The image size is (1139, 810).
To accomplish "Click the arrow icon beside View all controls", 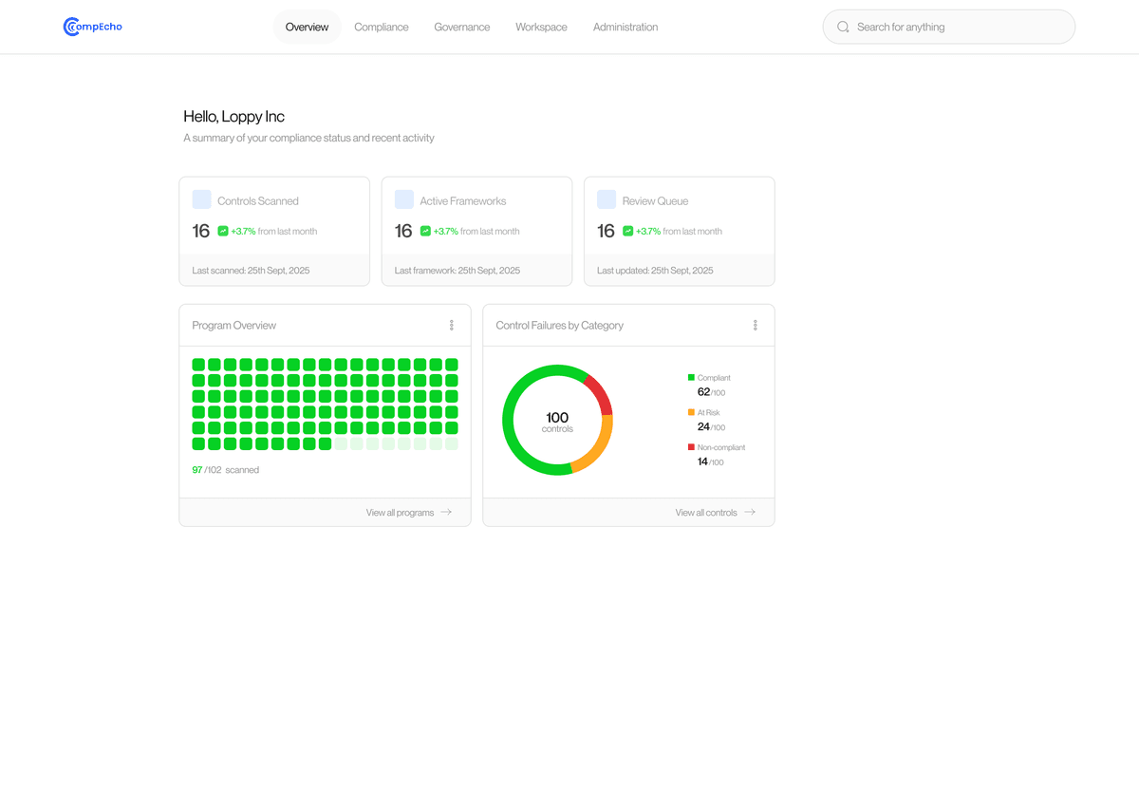I will pos(750,512).
